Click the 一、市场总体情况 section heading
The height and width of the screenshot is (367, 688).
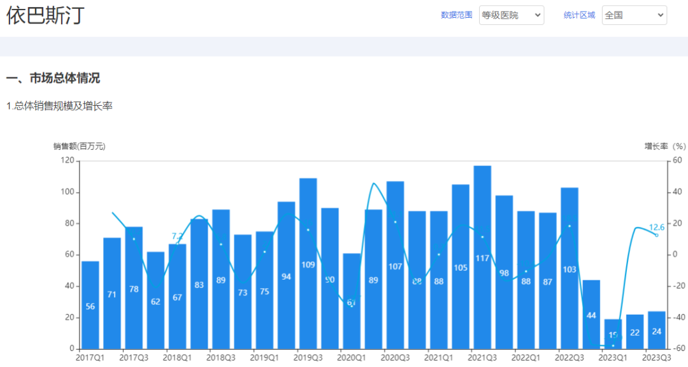(53, 78)
